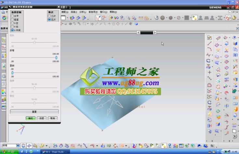Expand dropdown arrow next to dotted grid icon
This screenshot has height=154, width=239.
tap(224, 18)
